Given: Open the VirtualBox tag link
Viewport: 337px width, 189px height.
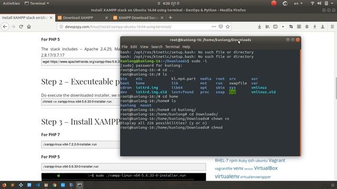Looking at the screenshot, I should click(x=265, y=168).
